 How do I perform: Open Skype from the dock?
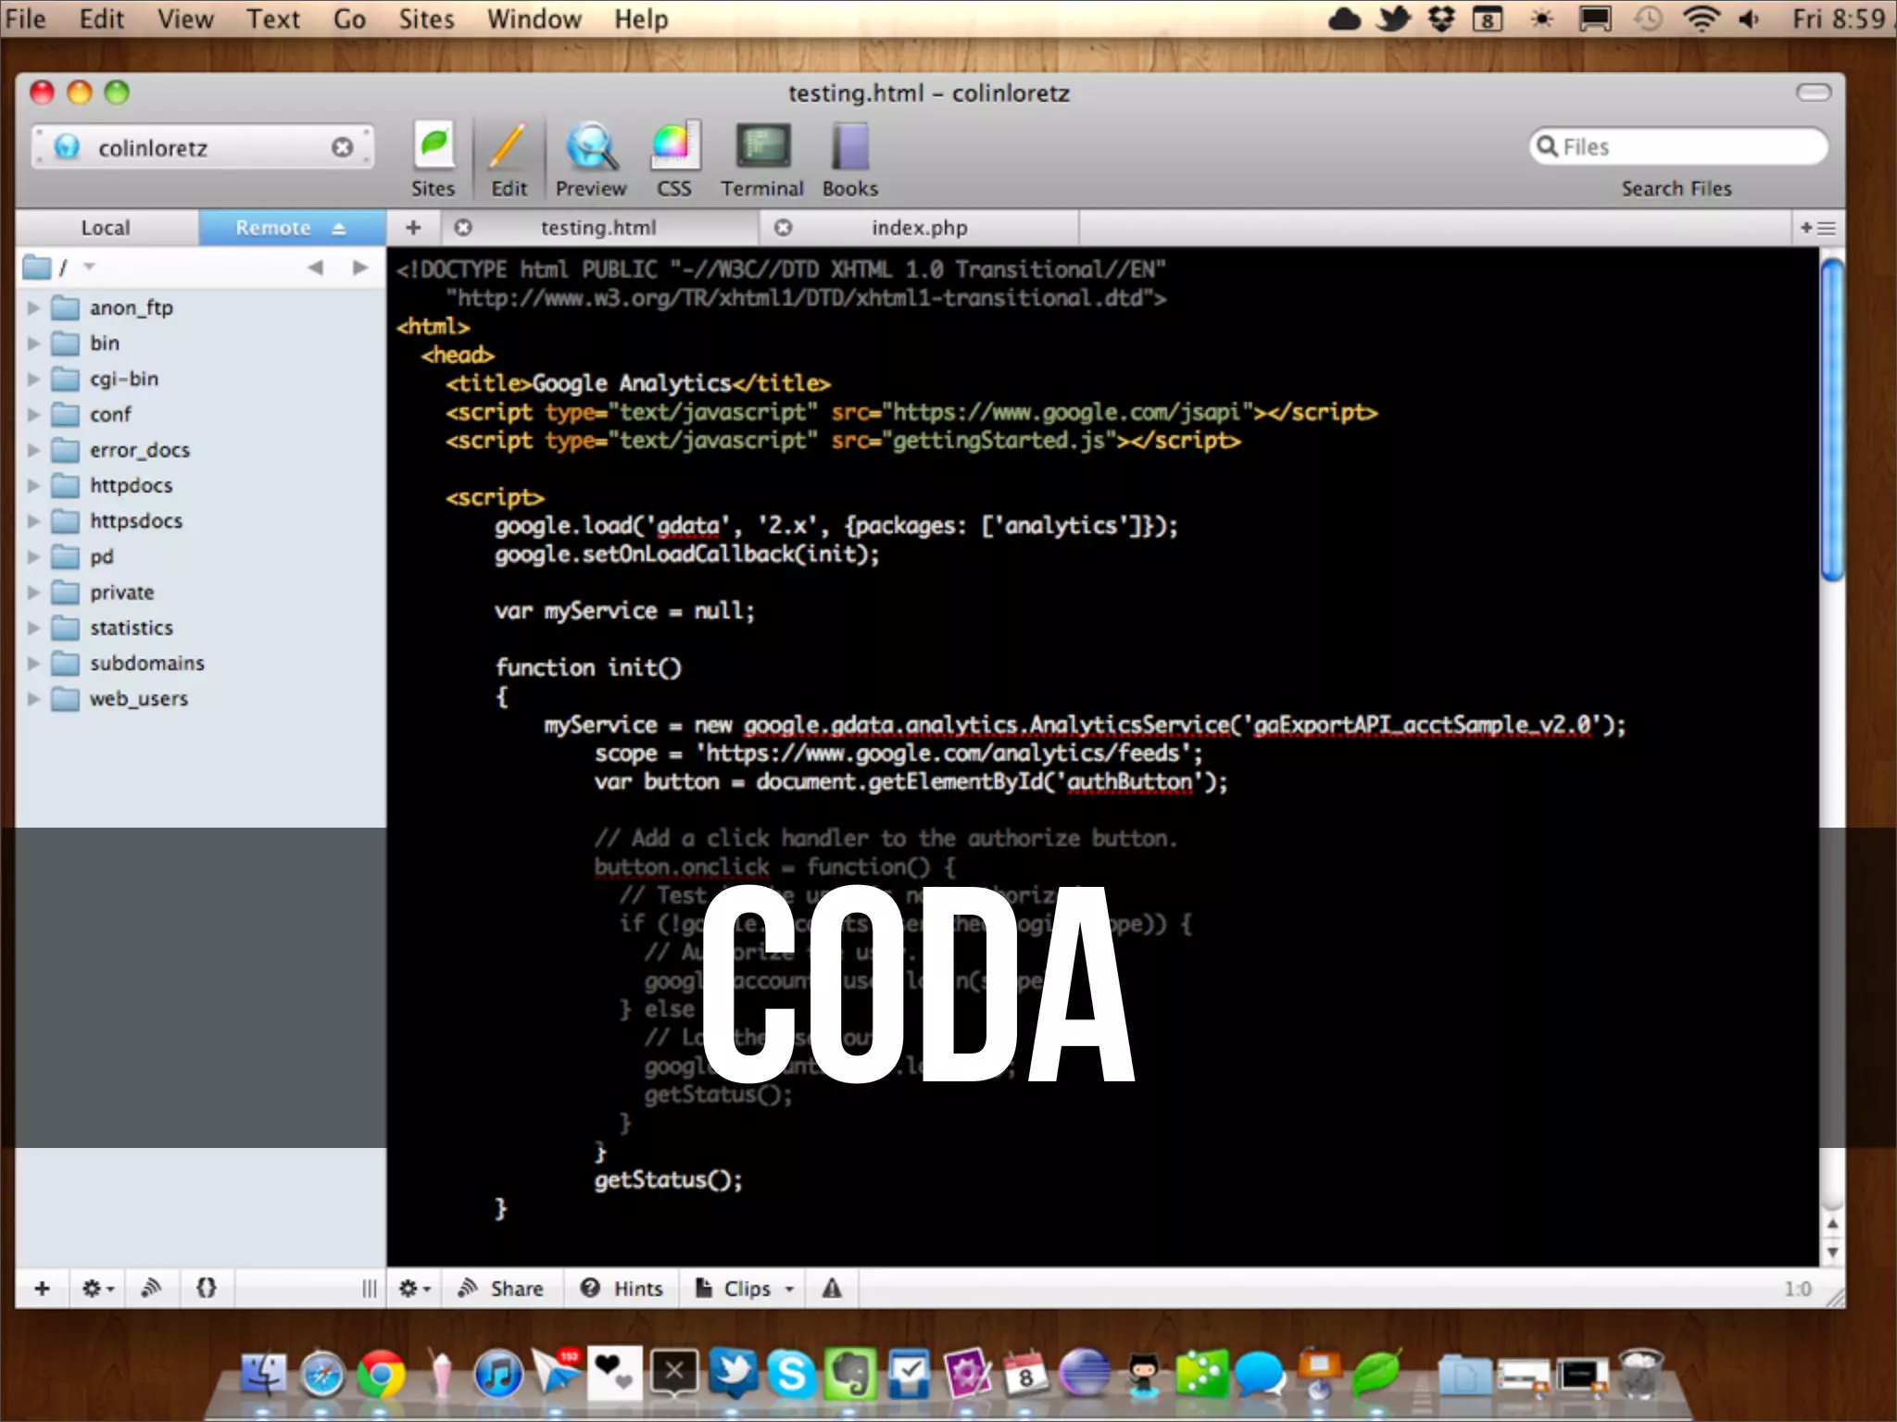point(792,1373)
